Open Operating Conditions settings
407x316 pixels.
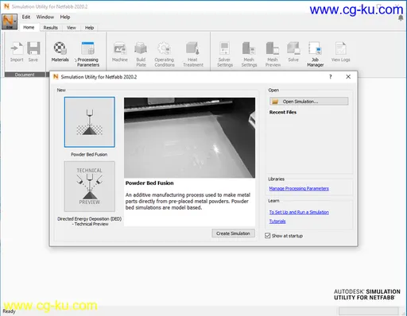(165, 54)
